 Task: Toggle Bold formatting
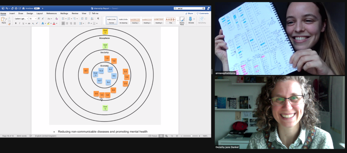point(16,23)
